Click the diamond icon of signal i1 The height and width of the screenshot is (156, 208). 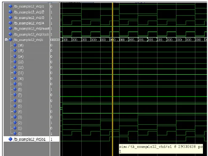[11, 6]
